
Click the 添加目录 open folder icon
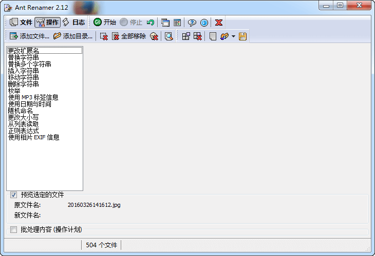(x=57, y=36)
